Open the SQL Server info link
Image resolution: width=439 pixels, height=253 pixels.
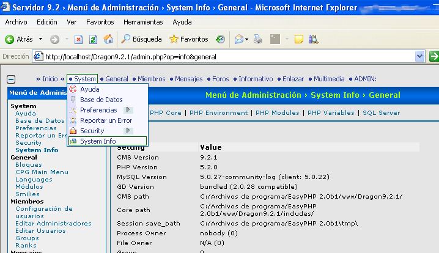coord(381,113)
